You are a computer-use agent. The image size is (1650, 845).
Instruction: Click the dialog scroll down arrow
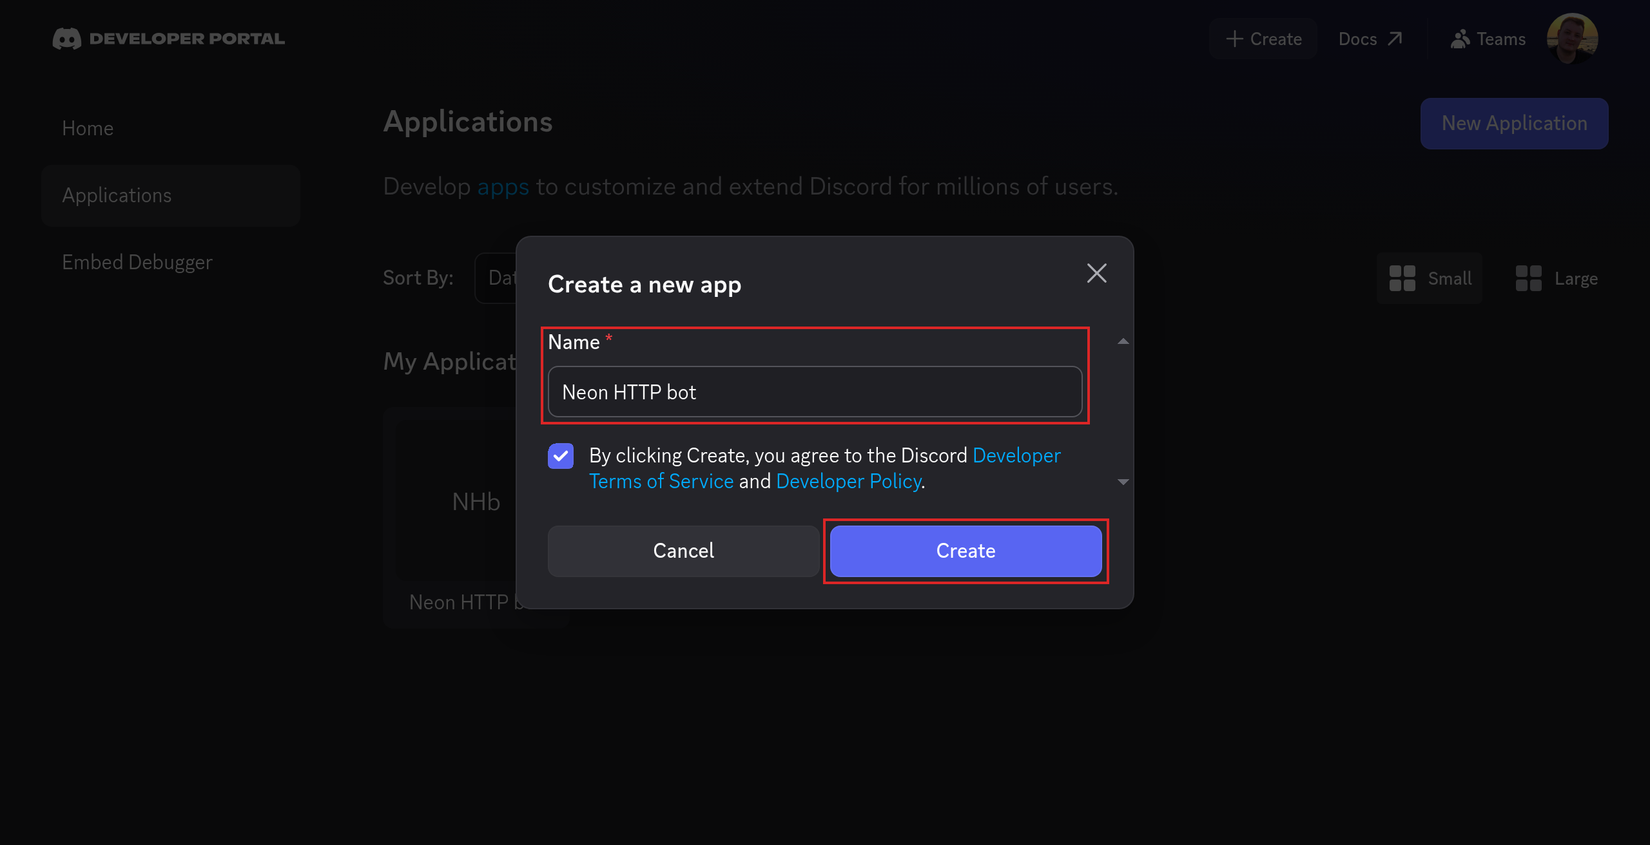[1123, 482]
